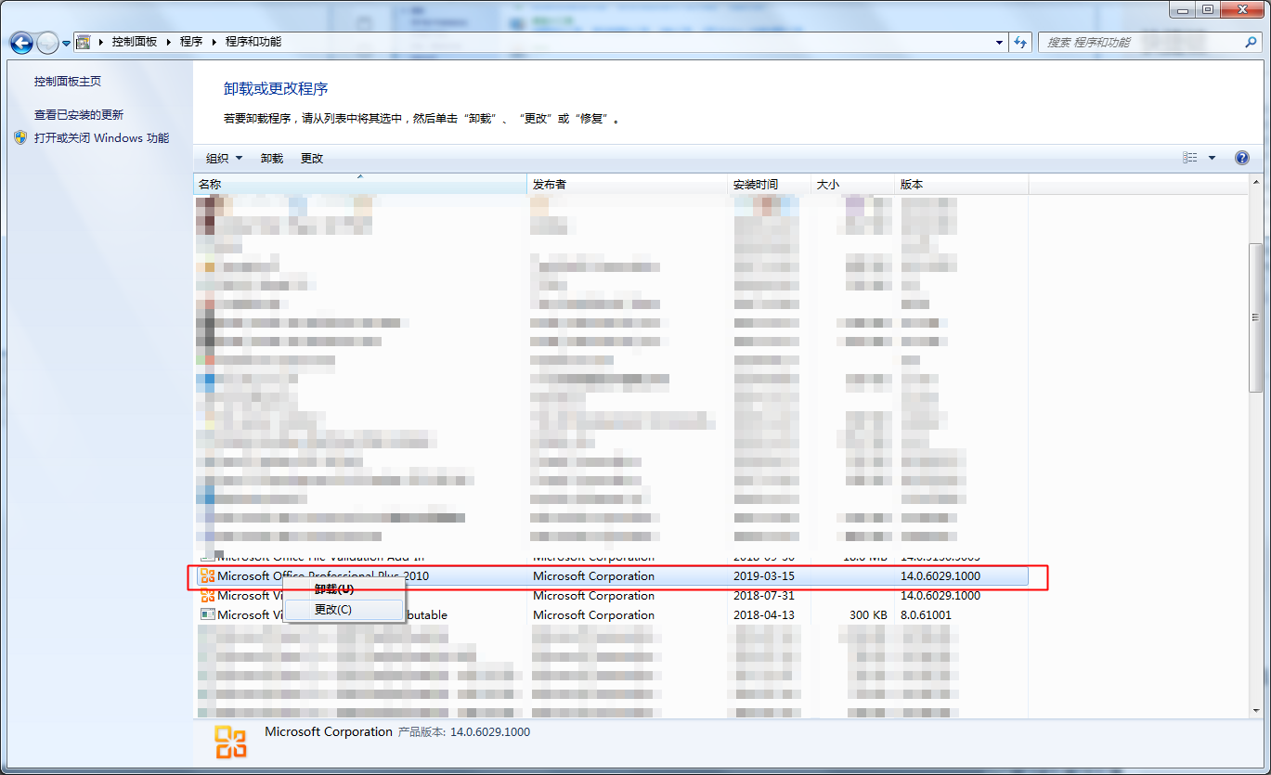
Task: Click the change view icon
Action: [1190, 158]
